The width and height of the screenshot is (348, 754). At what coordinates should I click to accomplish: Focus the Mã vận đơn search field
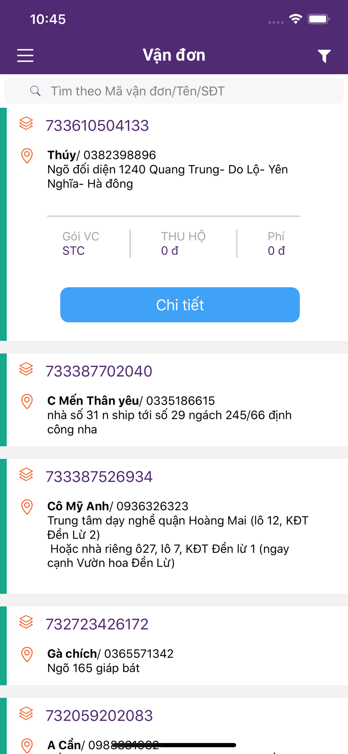click(174, 91)
